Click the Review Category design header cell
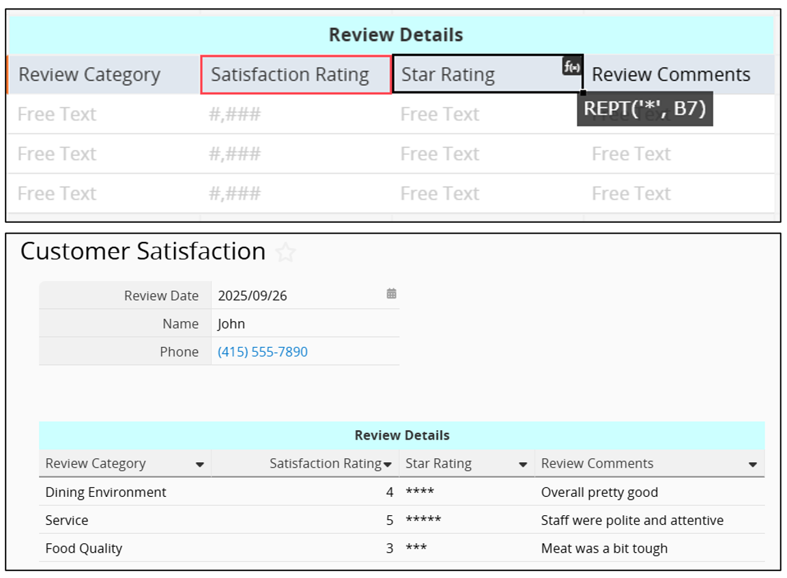 [102, 74]
